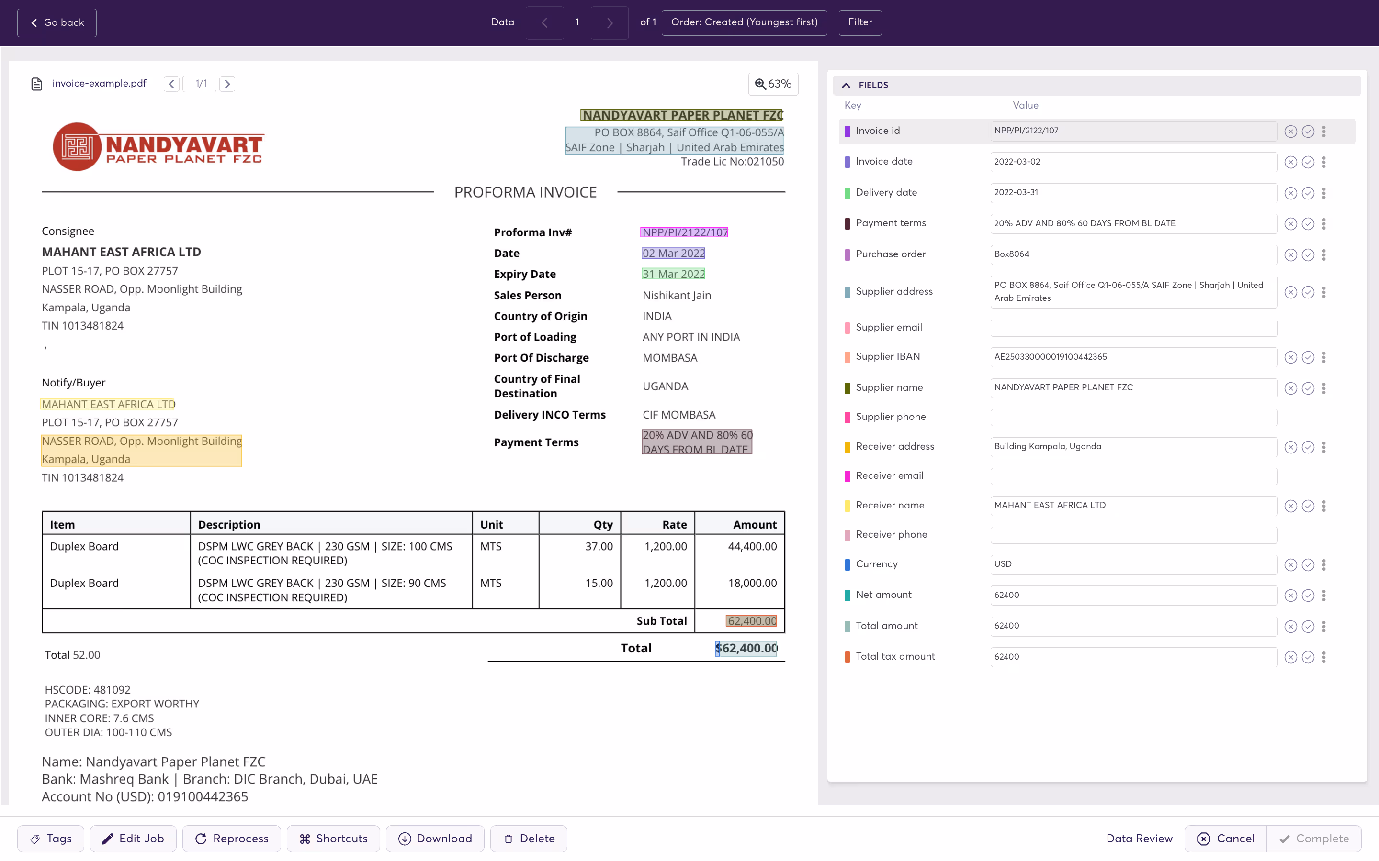The height and width of the screenshot is (861, 1379).
Task: Reject the Purchase order value
Action: point(1291,254)
